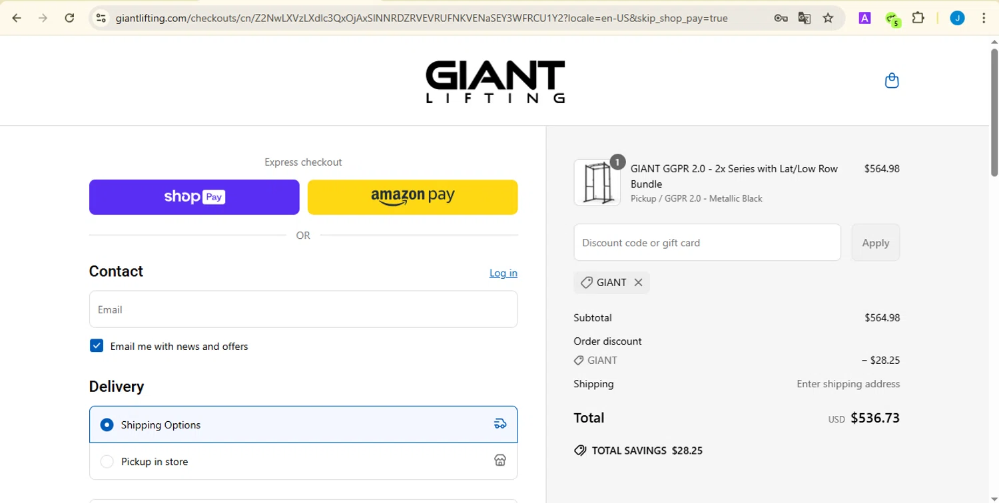
Task: Click the Order discount label
Action: tap(607, 341)
